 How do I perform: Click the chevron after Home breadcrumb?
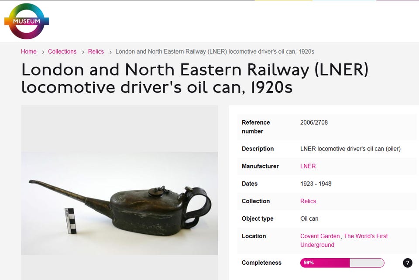(x=43, y=52)
